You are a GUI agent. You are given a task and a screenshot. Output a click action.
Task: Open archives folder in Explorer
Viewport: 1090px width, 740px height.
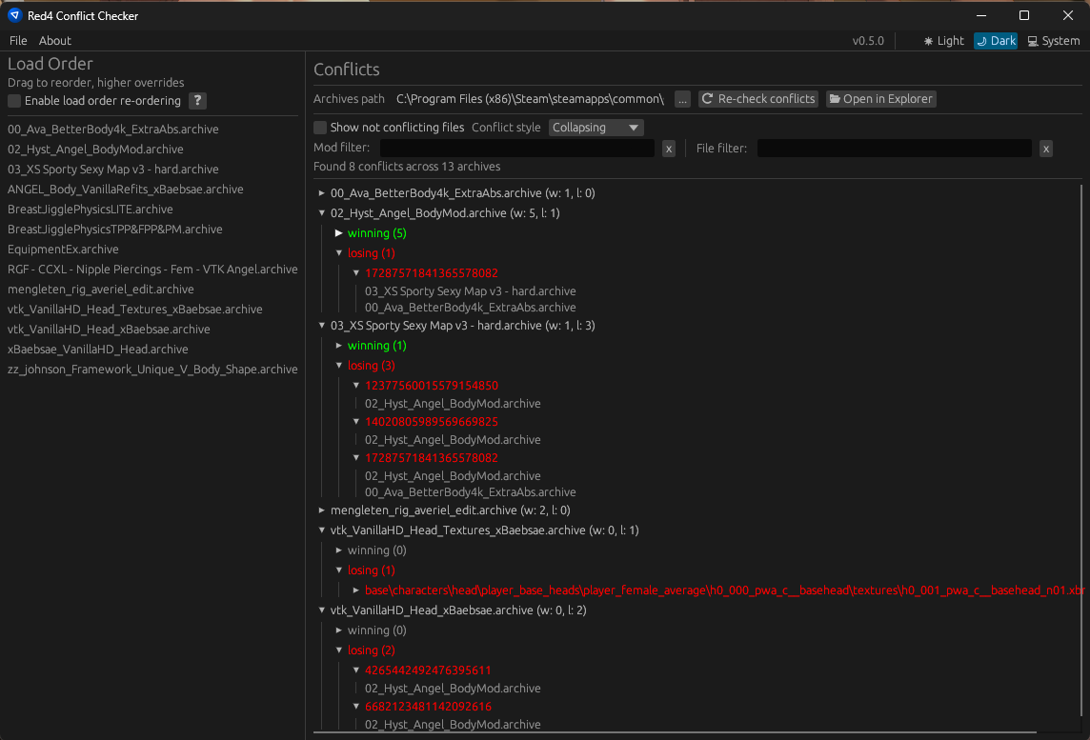(x=880, y=99)
